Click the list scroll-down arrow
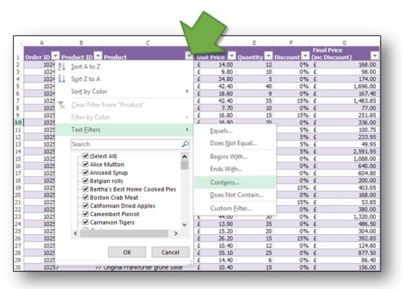 pyautogui.click(x=184, y=225)
